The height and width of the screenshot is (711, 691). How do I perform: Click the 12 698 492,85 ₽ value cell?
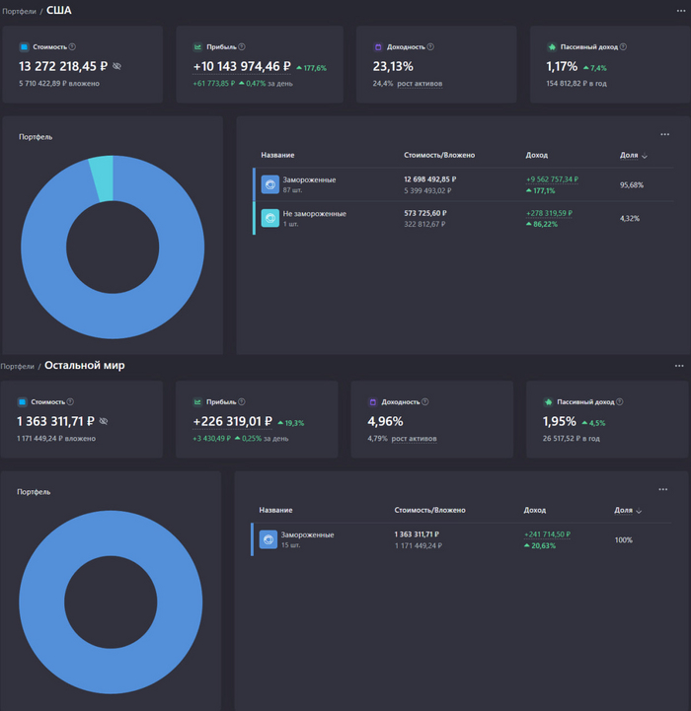pos(430,179)
